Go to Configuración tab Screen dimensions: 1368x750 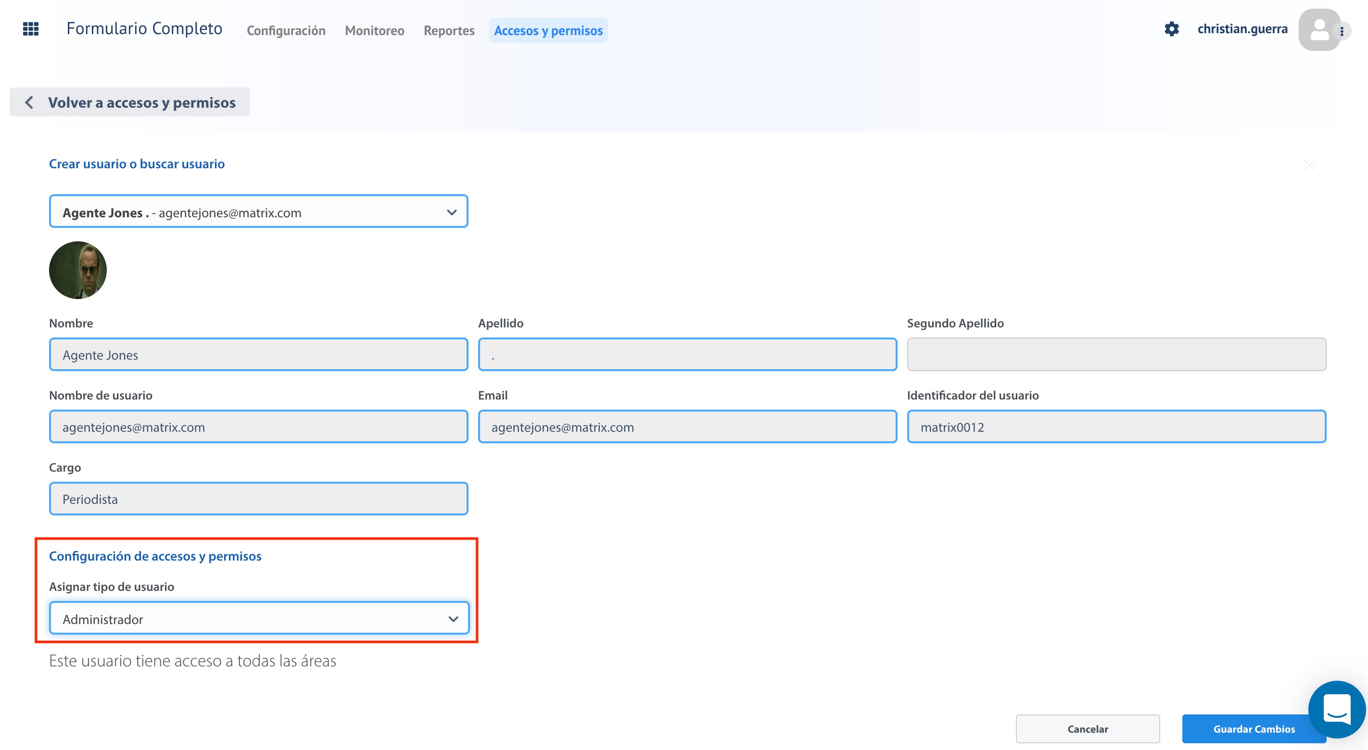click(x=286, y=31)
